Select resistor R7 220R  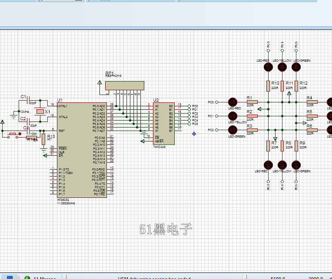tap(268, 146)
